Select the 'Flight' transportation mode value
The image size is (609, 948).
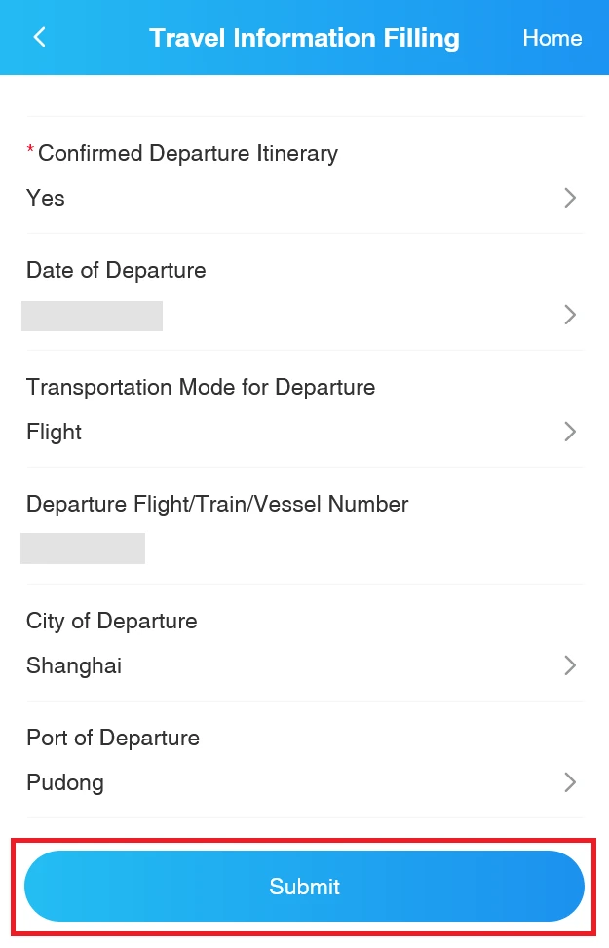(x=55, y=432)
